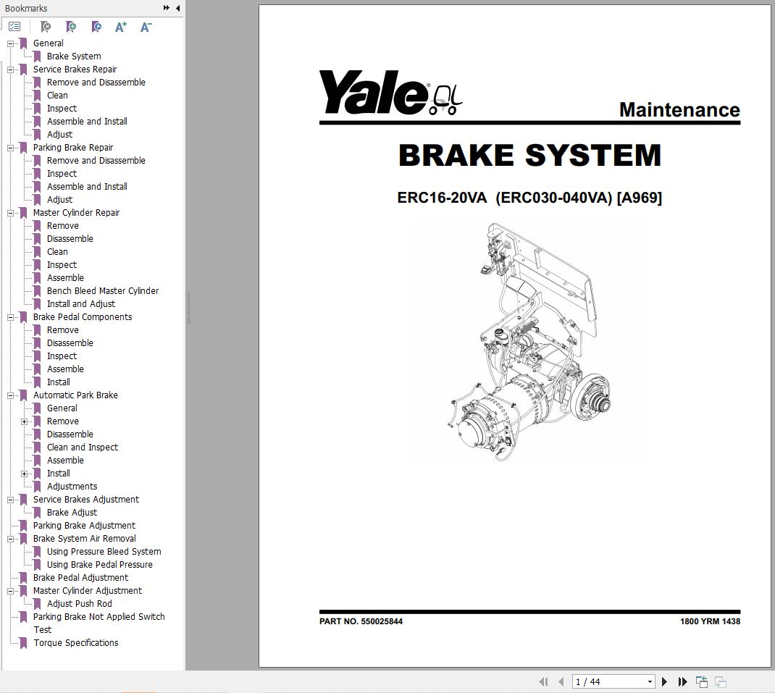Viewport: 775px width, 693px height.
Task: Click the PART NO. 550025844 text
Action: pos(361,621)
